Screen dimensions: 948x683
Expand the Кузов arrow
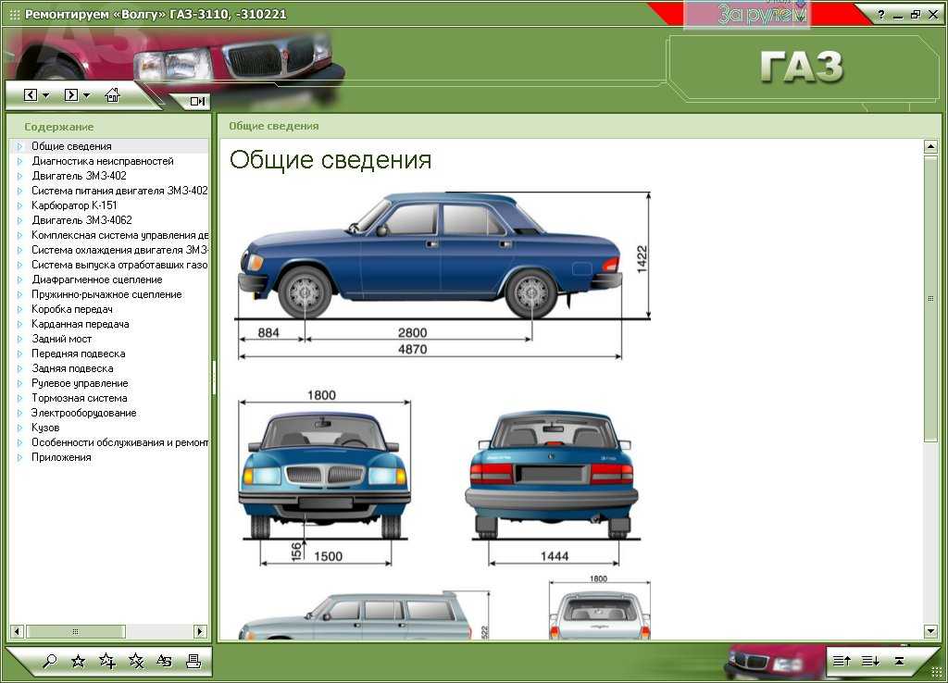pos(20,428)
